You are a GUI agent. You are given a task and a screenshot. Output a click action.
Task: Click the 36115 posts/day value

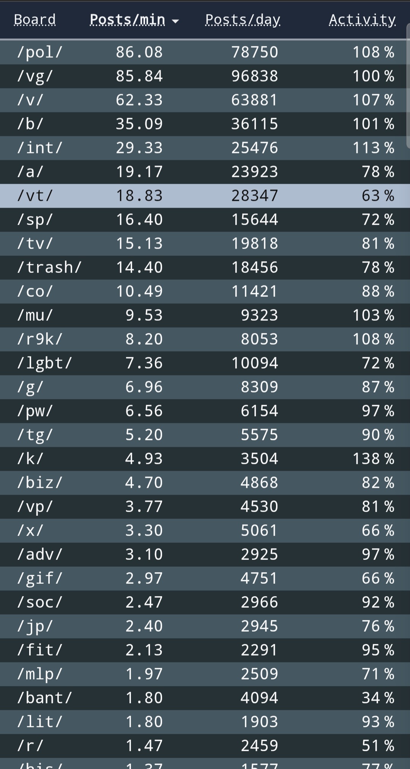[255, 124]
